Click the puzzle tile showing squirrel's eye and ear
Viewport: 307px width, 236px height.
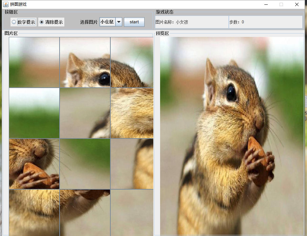tap(85, 62)
